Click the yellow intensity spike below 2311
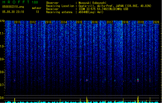The image size is (162, 103). pyautogui.click(x=15, y=100)
